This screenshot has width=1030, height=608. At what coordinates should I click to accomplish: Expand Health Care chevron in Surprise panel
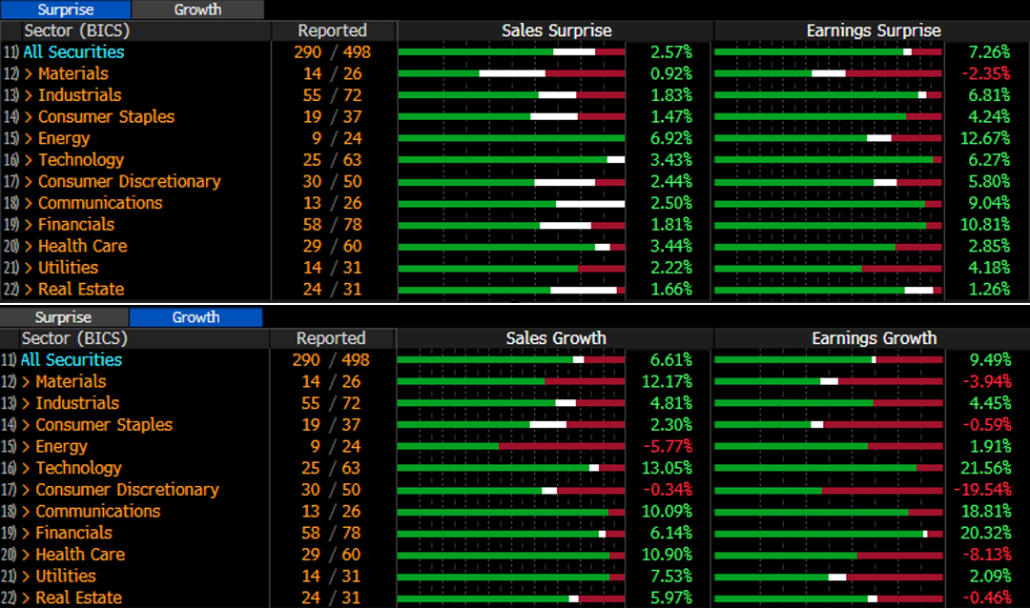[29, 247]
